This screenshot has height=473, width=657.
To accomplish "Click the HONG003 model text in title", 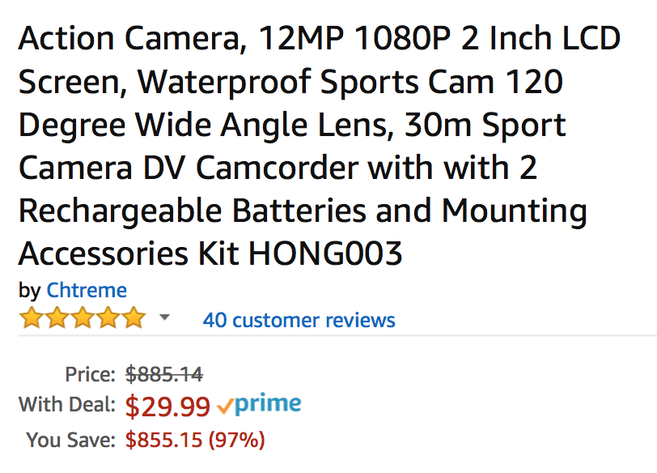I will click(x=325, y=254).
